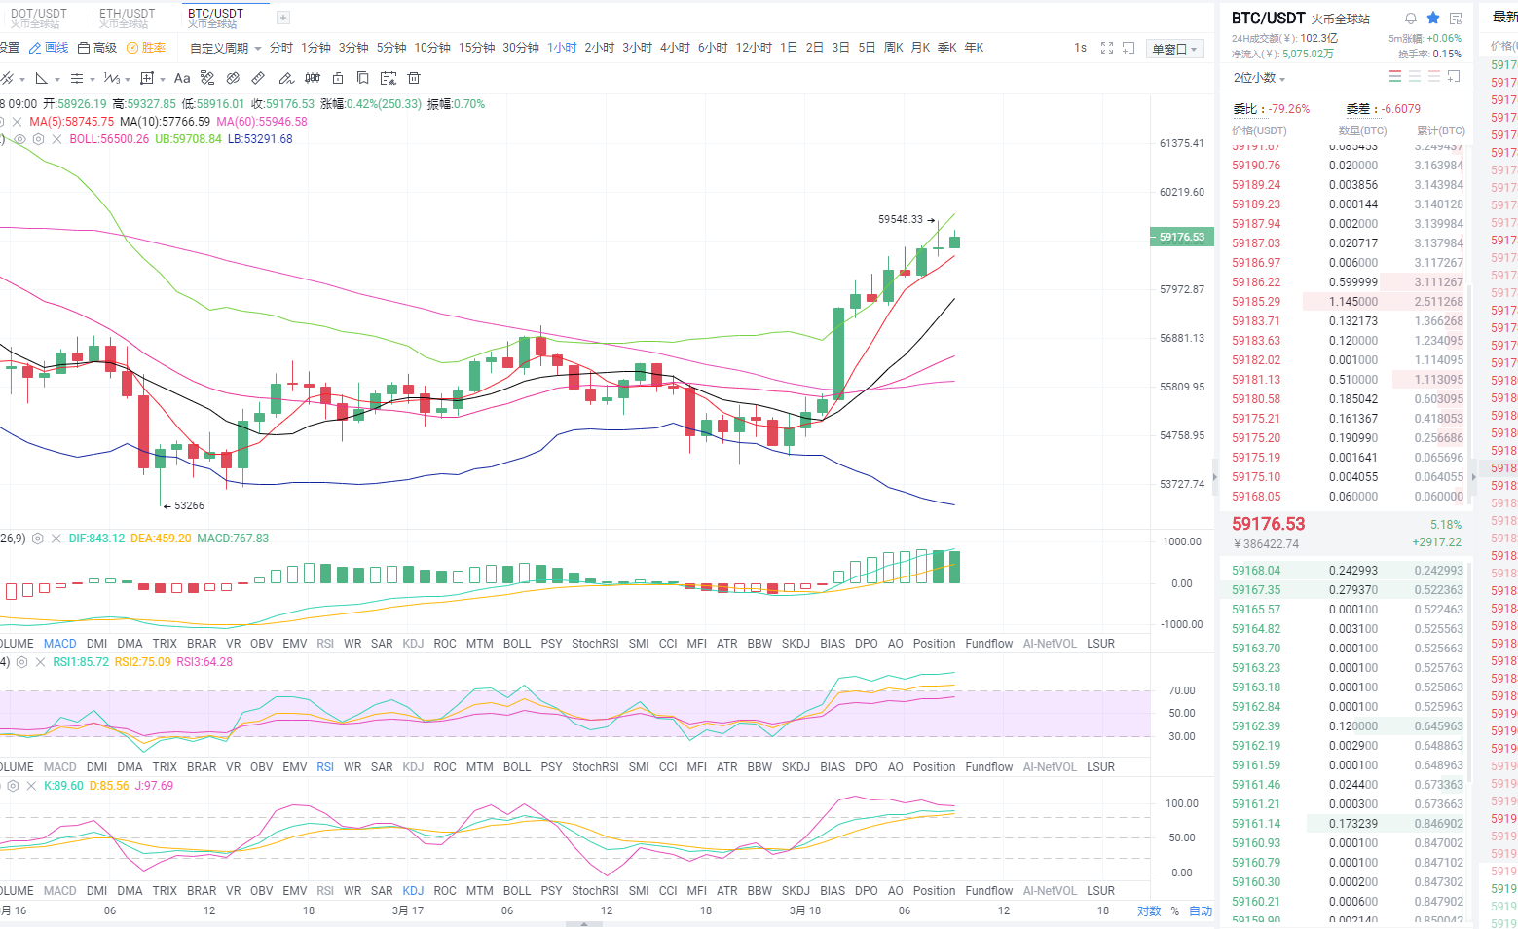This screenshot has width=1518, height=929.
Task: Click the 59176.53 current price axis label
Action: click(x=1180, y=237)
